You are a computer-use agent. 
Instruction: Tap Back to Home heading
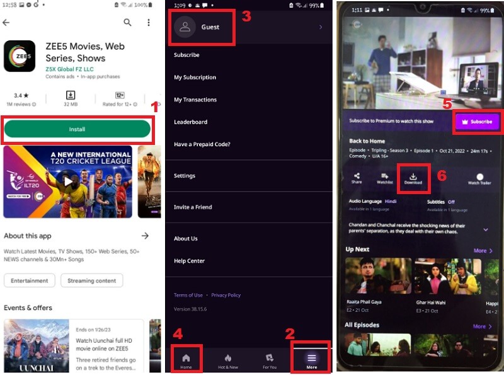point(367,141)
